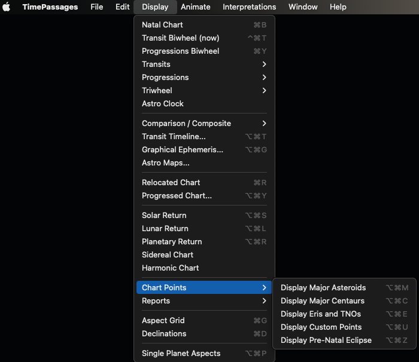Image resolution: width=419 pixels, height=362 pixels.
Task: Expand the Triwheel submenu
Action: 204,90
